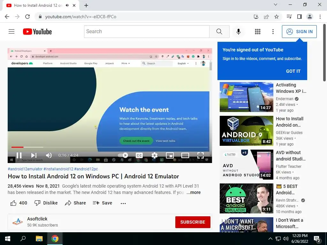Open video player settings gear

click(155, 155)
